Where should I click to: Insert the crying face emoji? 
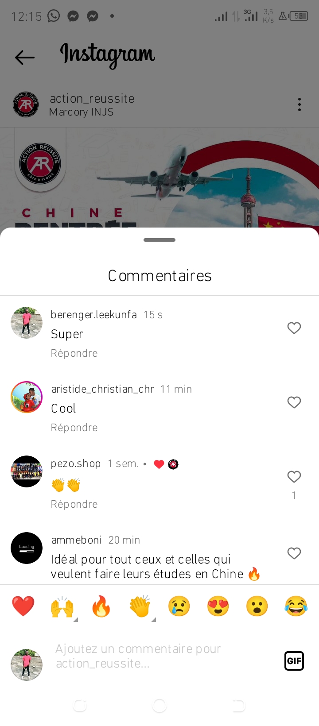tap(179, 606)
